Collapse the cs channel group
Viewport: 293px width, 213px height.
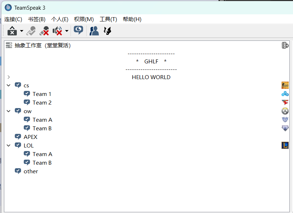coord(9,85)
